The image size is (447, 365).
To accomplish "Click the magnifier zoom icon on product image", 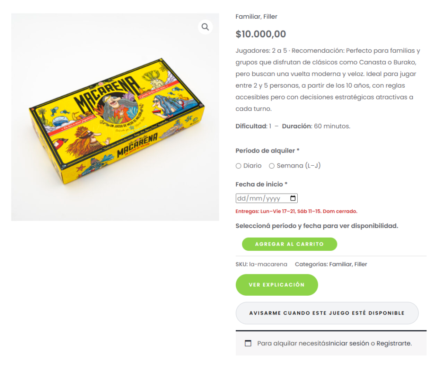I will click(205, 27).
